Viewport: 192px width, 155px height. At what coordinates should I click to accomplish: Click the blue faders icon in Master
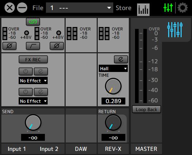[175, 30]
